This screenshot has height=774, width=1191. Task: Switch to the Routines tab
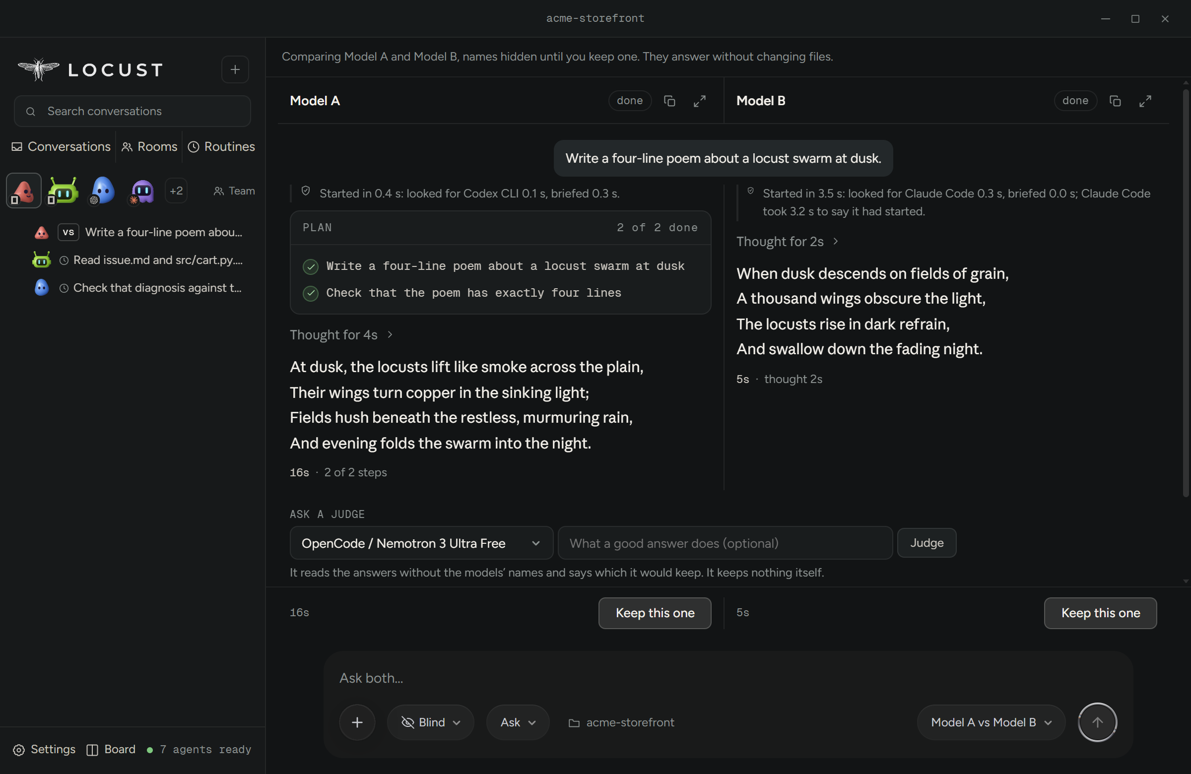221,146
